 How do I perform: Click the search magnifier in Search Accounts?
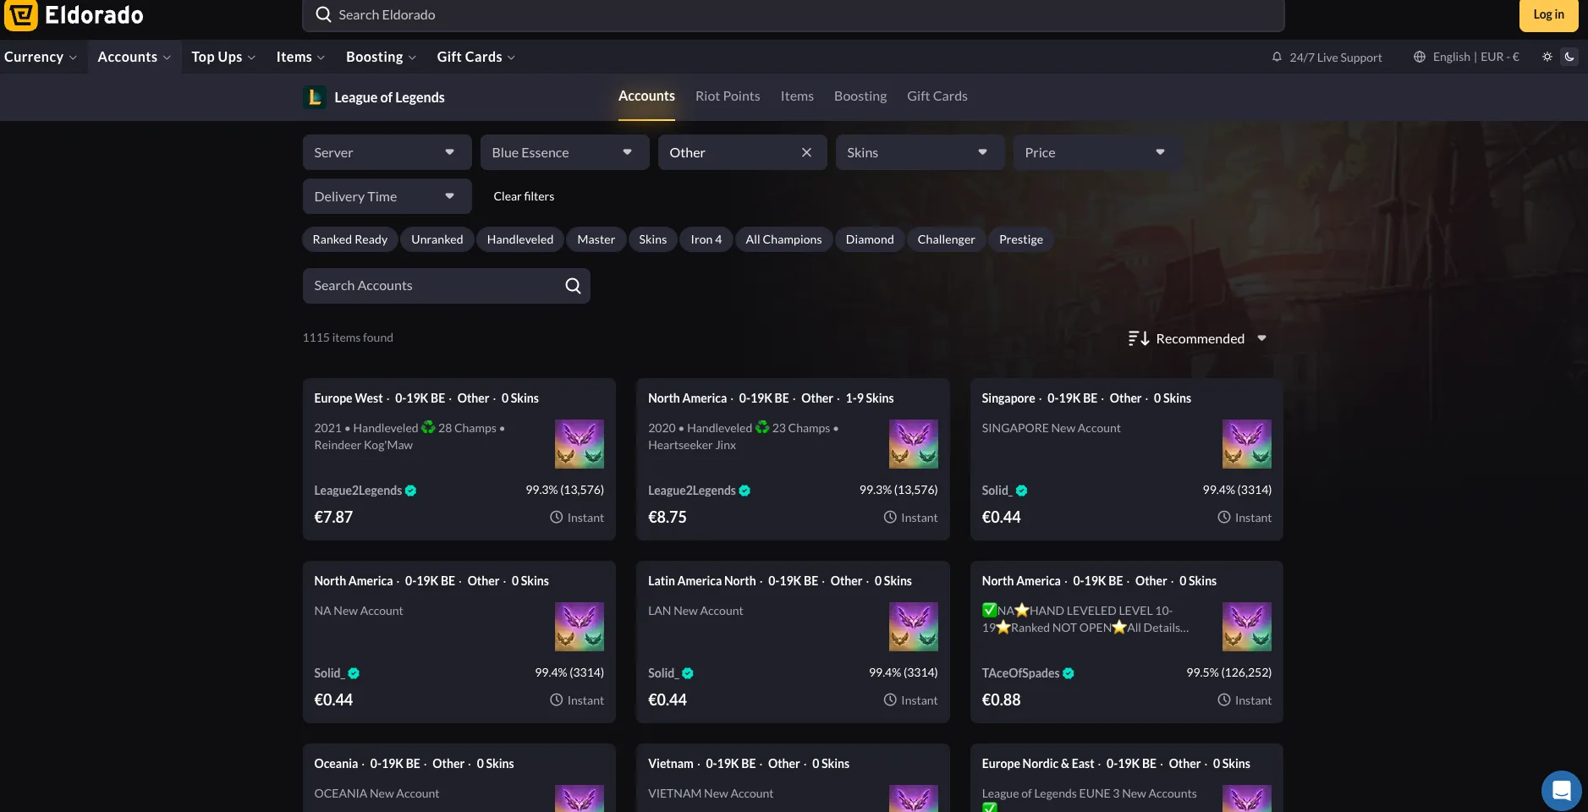pos(572,285)
